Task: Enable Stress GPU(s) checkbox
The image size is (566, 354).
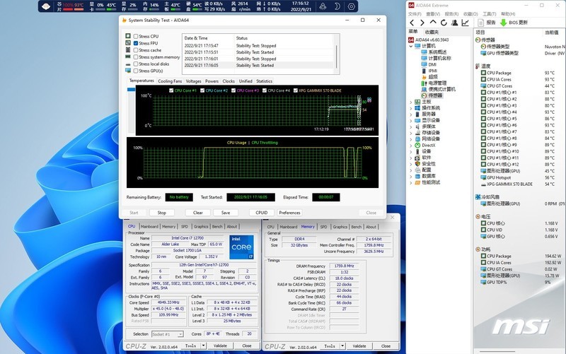Action: 136,71
